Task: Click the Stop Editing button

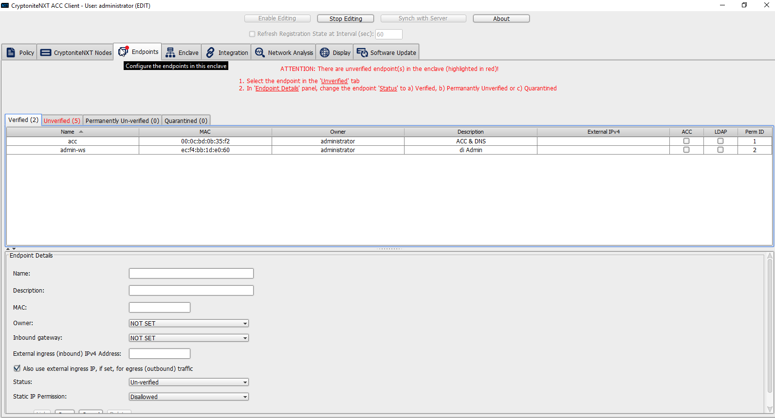Action: coord(346,18)
